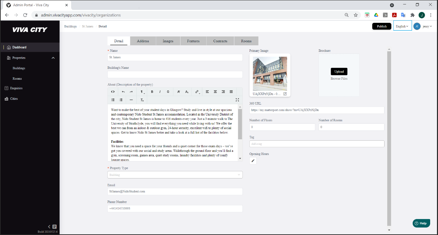Go back to the previous page

(7, 15)
